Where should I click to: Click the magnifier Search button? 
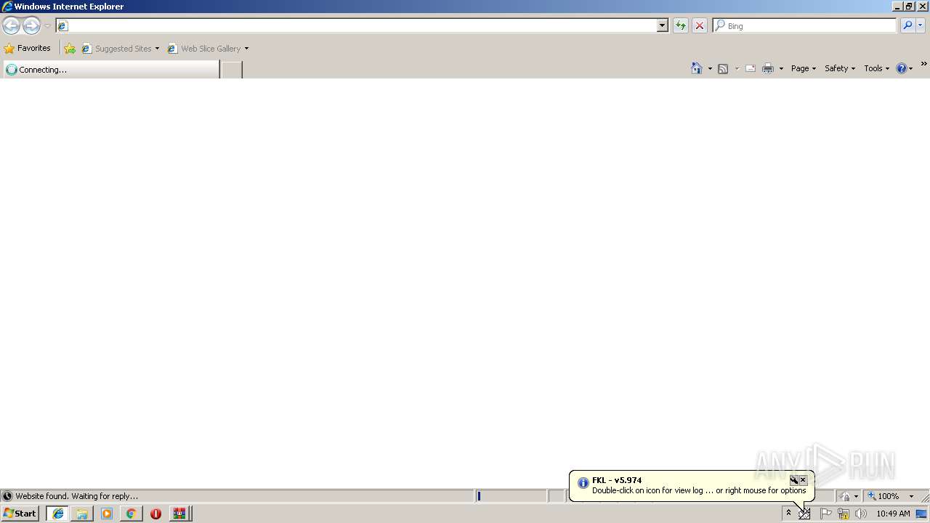pyautogui.click(x=907, y=25)
